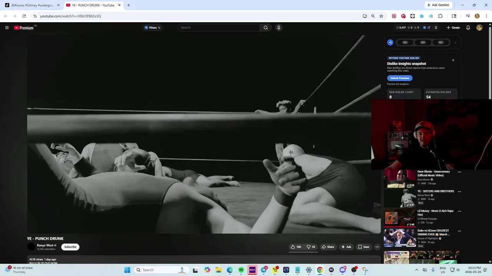Open Chrome media controls icon
492x276 pixels.
click(x=468, y=16)
